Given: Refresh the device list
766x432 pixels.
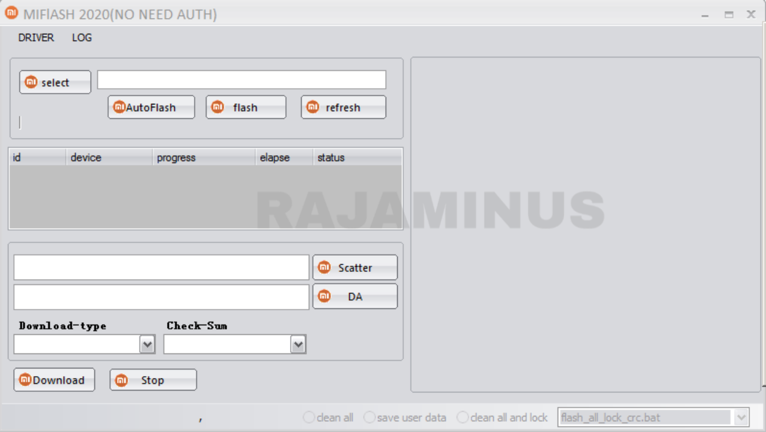Looking at the screenshot, I should coord(344,107).
